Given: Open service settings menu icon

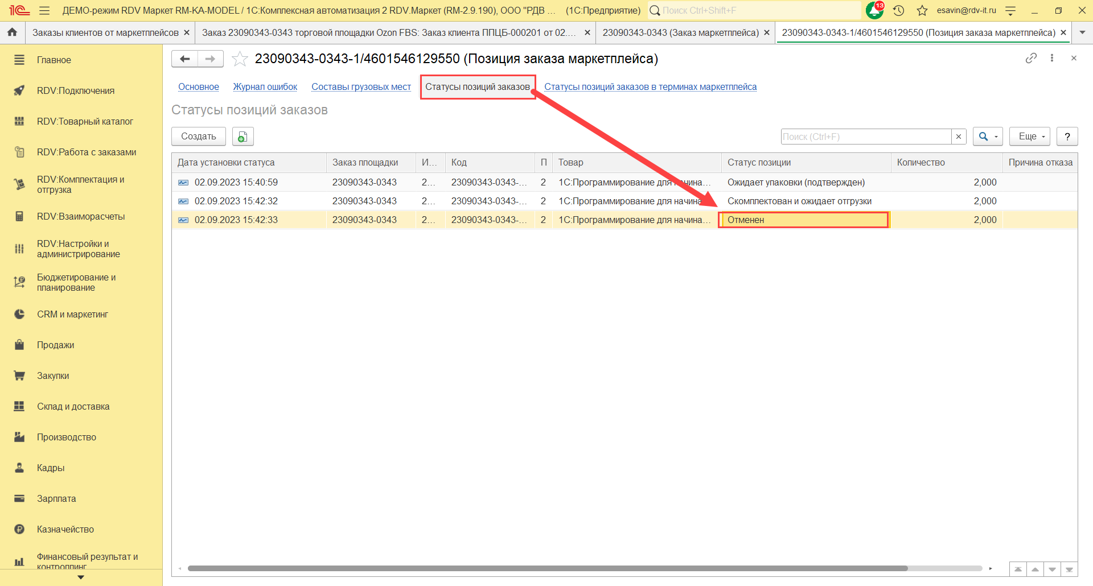Looking at the screenshot, I should pyautogui.click(x=1011, y=10).
